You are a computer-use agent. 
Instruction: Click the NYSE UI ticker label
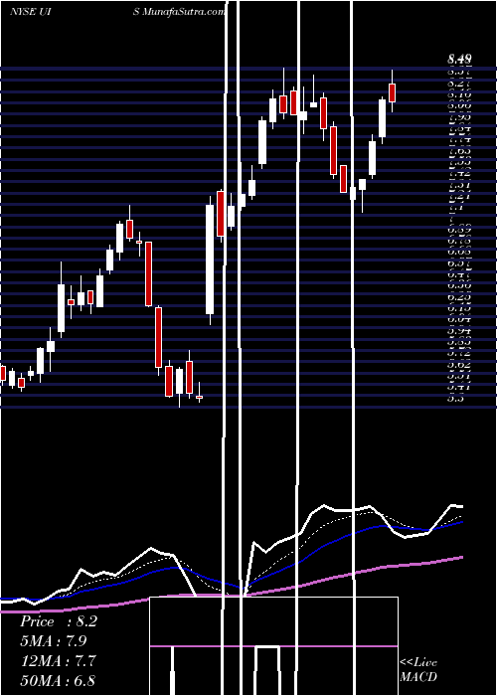(x=31, y=12)
